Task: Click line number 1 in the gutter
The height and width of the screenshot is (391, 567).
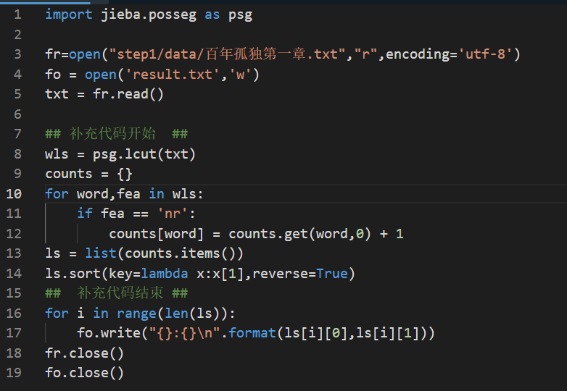Action: pyautogui.click(x=17, y=14)
